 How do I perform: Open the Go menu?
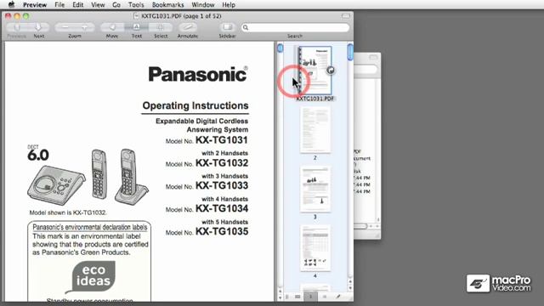[x=116, y=5]
